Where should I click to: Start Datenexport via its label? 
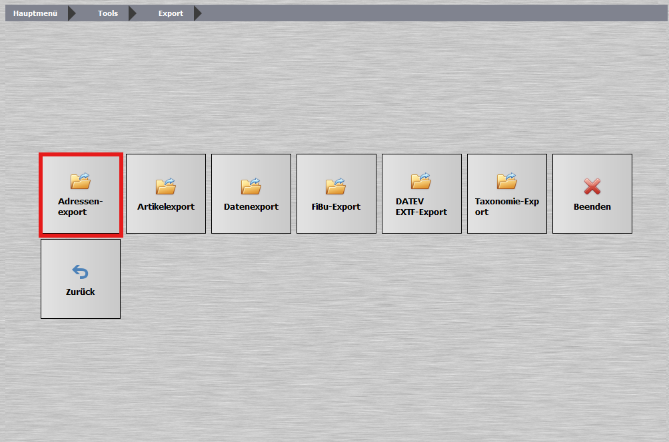251,207
